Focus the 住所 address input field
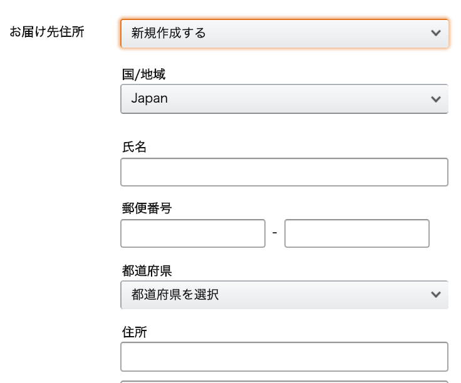Screen dimensions: 461x383 tap(284, 357)
